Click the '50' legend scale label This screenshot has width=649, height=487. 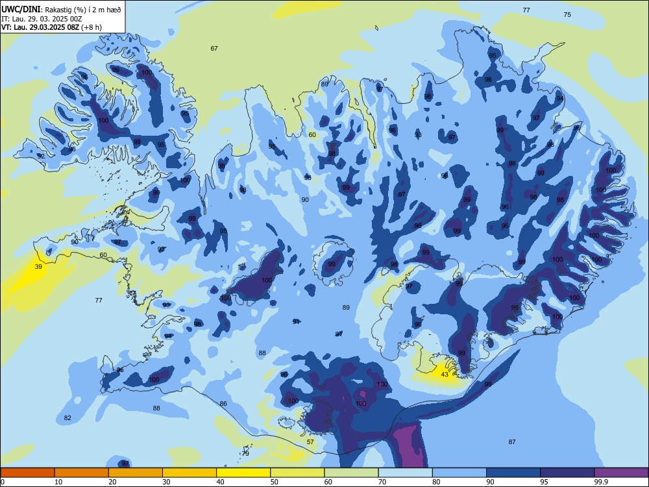tap(275, 482)
